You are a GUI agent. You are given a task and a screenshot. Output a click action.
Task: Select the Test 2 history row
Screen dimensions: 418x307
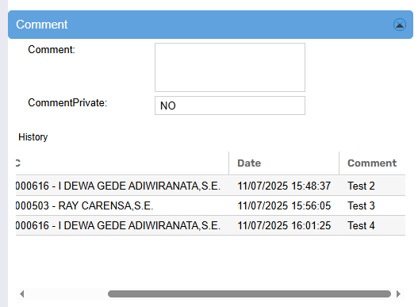tap(211, 186)
